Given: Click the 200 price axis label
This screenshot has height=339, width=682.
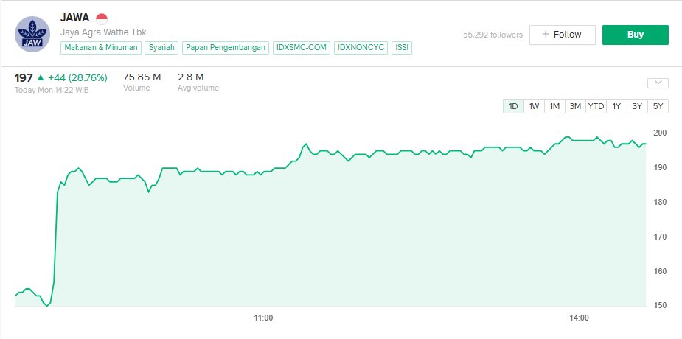Looking at the screenshot, I should [x=661, y=133].
